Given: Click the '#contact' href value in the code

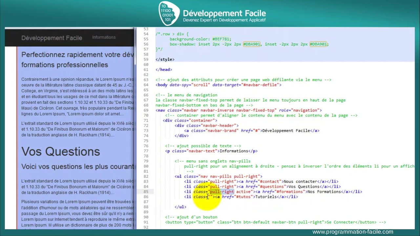Looking at the screenshot, I should pos(271,181).
